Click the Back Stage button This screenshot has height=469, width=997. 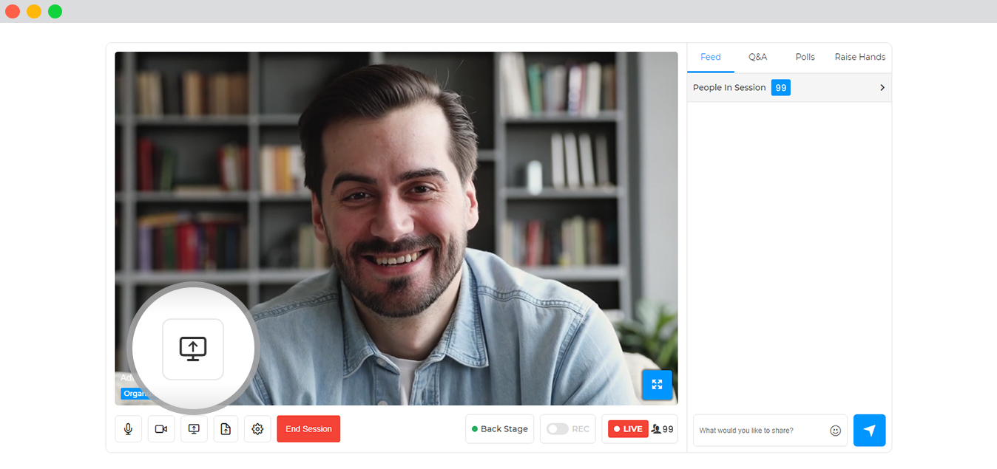pos(499,429)
